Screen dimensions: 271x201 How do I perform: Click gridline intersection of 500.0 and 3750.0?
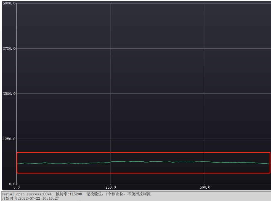[205, 49]
